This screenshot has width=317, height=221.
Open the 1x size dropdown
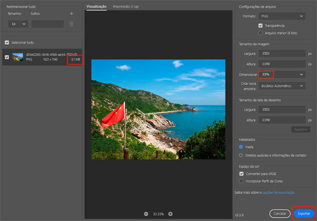point(18,24)
